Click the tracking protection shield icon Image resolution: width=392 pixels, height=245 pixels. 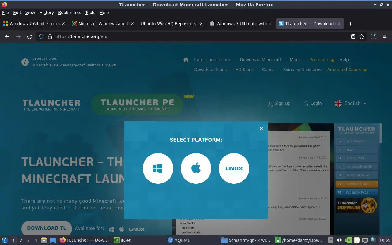click(x=41, y=36)
